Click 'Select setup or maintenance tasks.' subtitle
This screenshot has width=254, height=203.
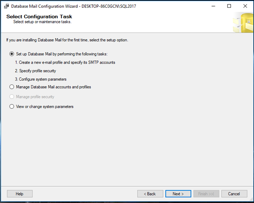coord(42,22)
